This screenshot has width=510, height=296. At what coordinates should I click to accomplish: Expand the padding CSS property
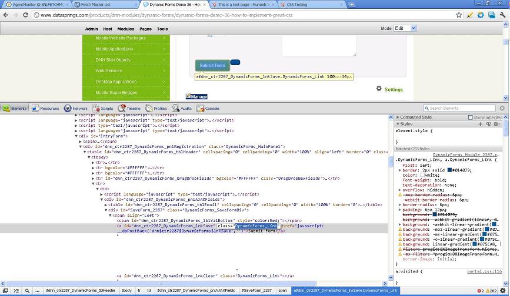400,210
